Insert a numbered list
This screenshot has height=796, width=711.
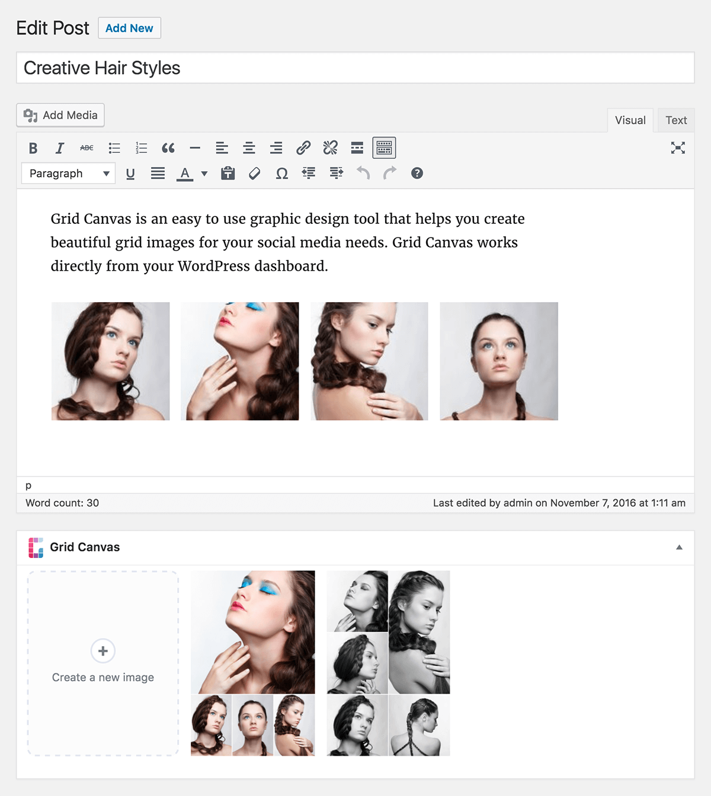(x=141, y=148)
